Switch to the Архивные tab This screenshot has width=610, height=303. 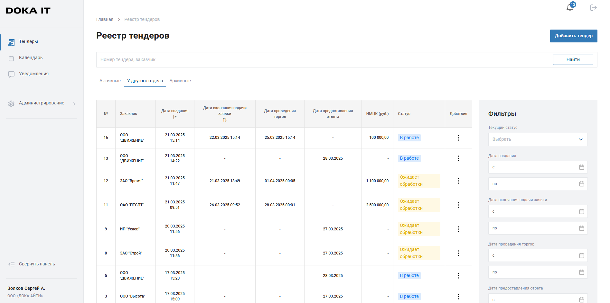180,81
